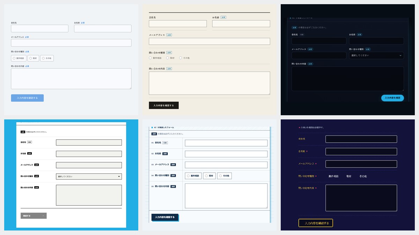The width and height of the screenshot is (419, 235).
Task: Click gray 確認する arrow button
Action: [x=34, y=216]
